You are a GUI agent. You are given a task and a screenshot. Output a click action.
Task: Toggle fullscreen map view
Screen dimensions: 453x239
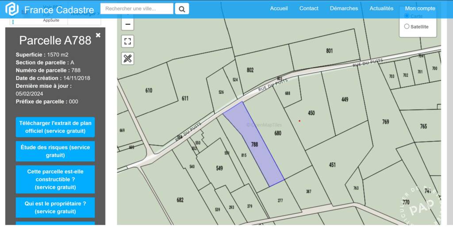(128, 41)
